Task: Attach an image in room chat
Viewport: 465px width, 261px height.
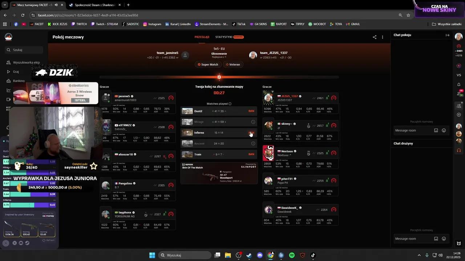Action: coord(436,130)
